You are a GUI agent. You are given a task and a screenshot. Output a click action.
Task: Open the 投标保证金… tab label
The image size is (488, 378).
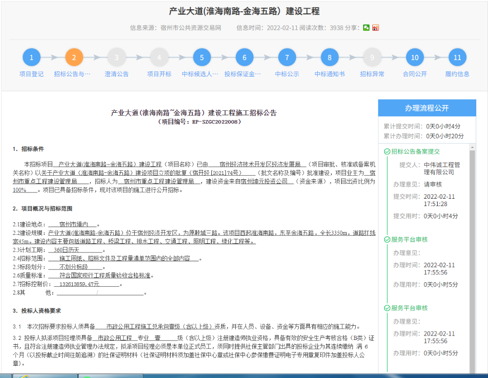pyautogui.click(x=243, y=74)
